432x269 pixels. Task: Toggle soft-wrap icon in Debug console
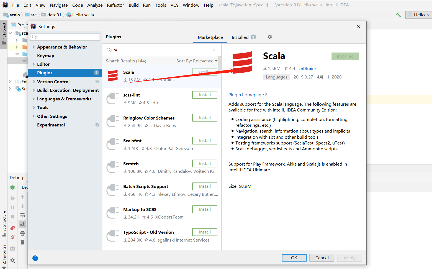pyautogui.click(x=22, y=215)
